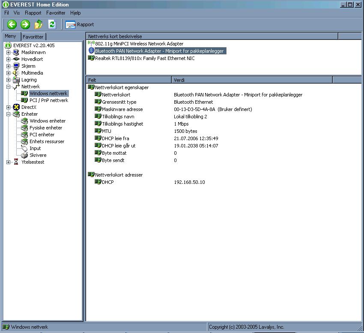Click the Realtek NIC card icon
Image resolution: width=364 pixels, height=333 pixels.
91,58
